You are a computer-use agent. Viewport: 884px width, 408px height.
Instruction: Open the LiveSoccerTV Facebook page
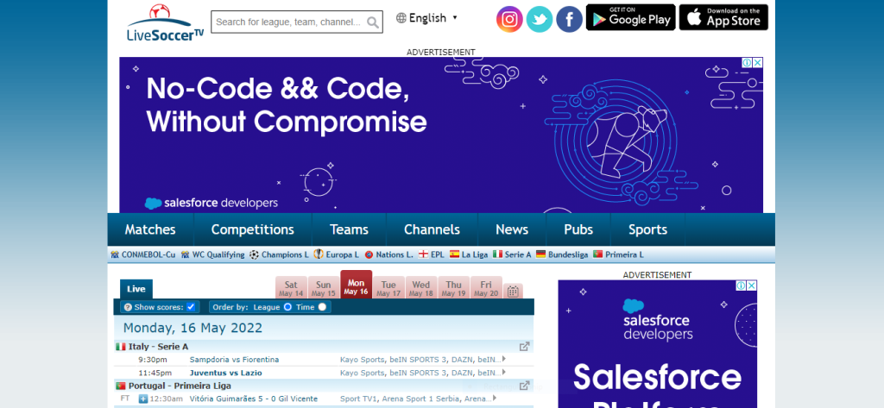pyautogui.click(x=570, y=19)
